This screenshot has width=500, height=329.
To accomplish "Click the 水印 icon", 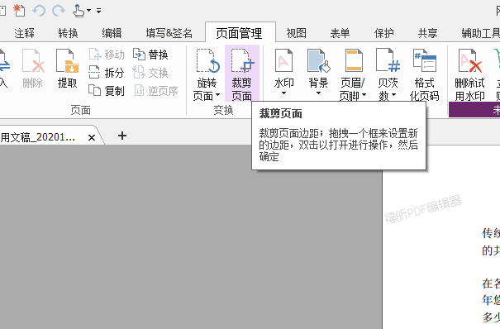I will click(283, 61).
